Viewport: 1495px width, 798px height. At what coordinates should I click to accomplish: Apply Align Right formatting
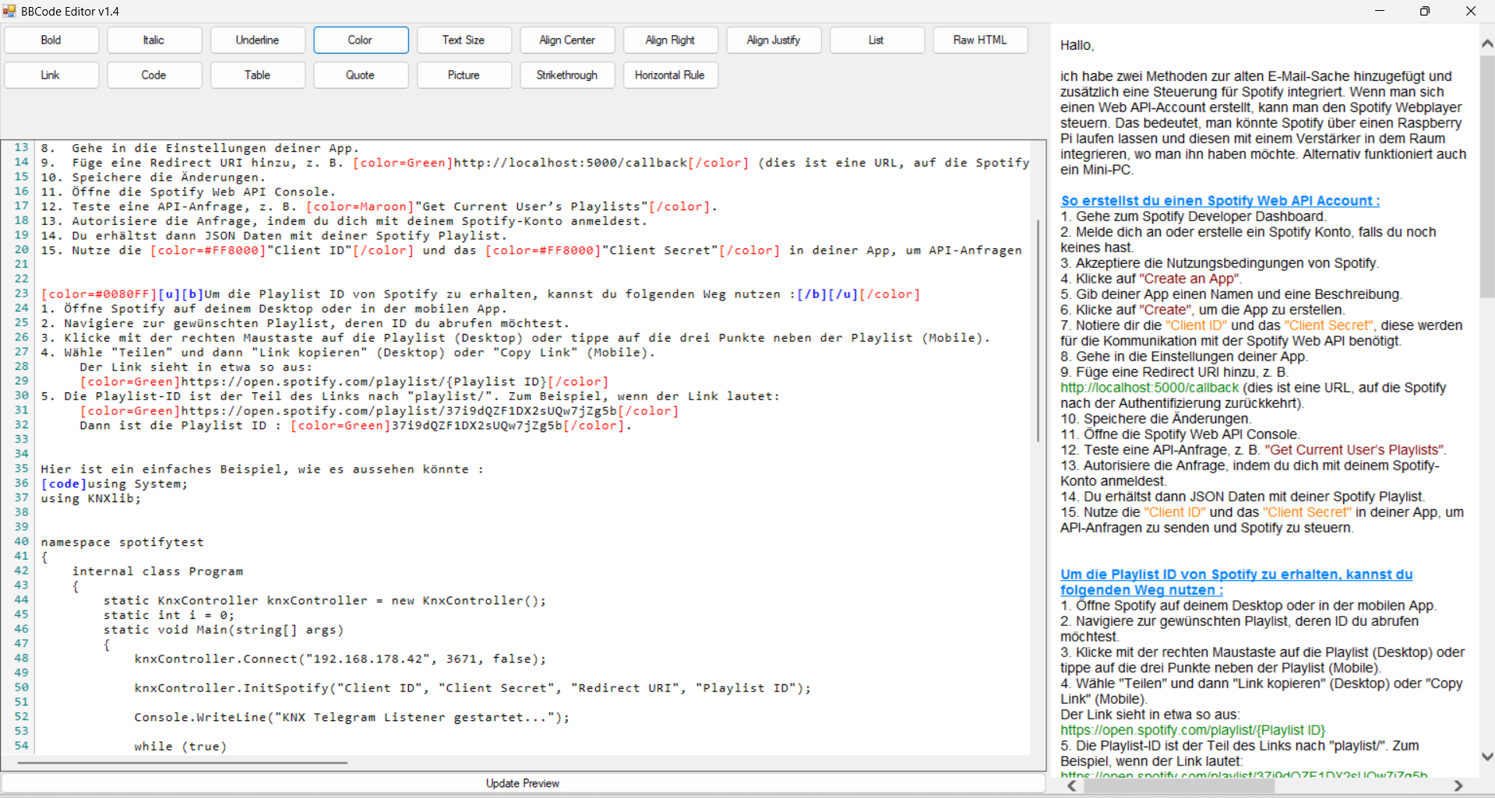pos(671,40)
